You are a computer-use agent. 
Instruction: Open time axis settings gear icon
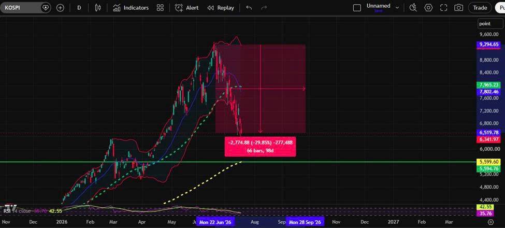pyautogui.click(x=490, y=222)
